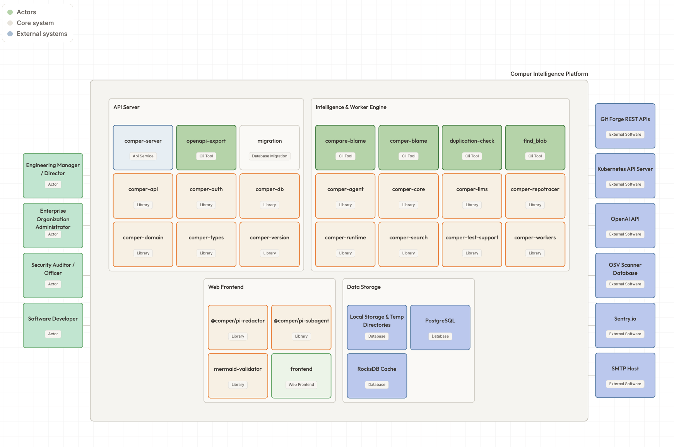Select the "Web Frontend" group title
This screenshot has width=674, height=447.
[x=226, y=287]
